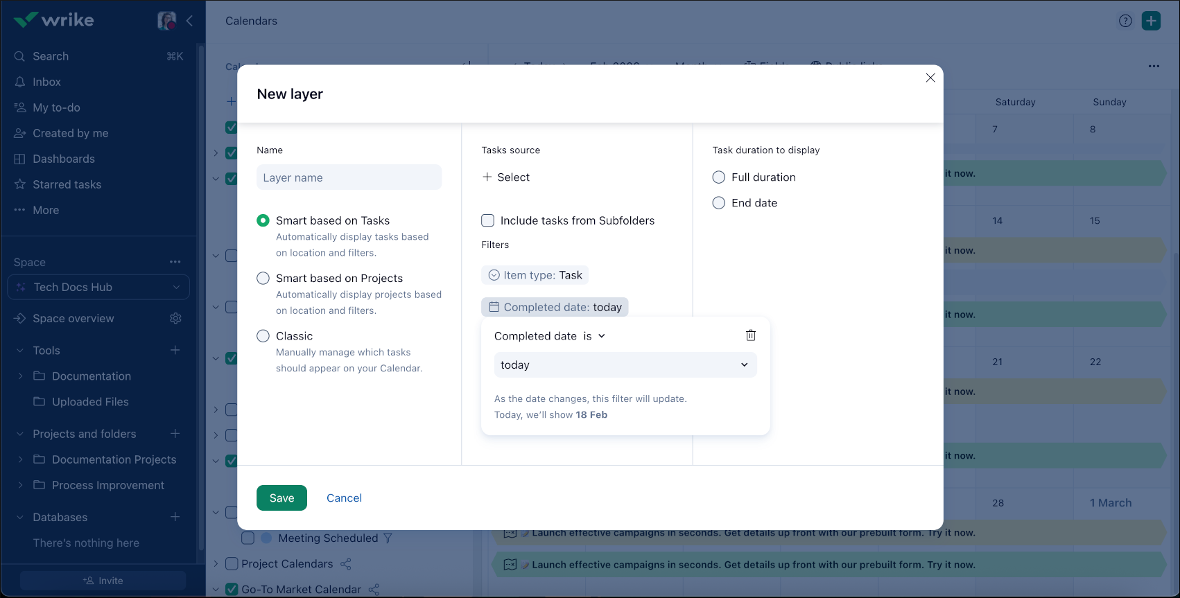Expand the Documentation folder
Screen dimensions: 1180x598
20,376
